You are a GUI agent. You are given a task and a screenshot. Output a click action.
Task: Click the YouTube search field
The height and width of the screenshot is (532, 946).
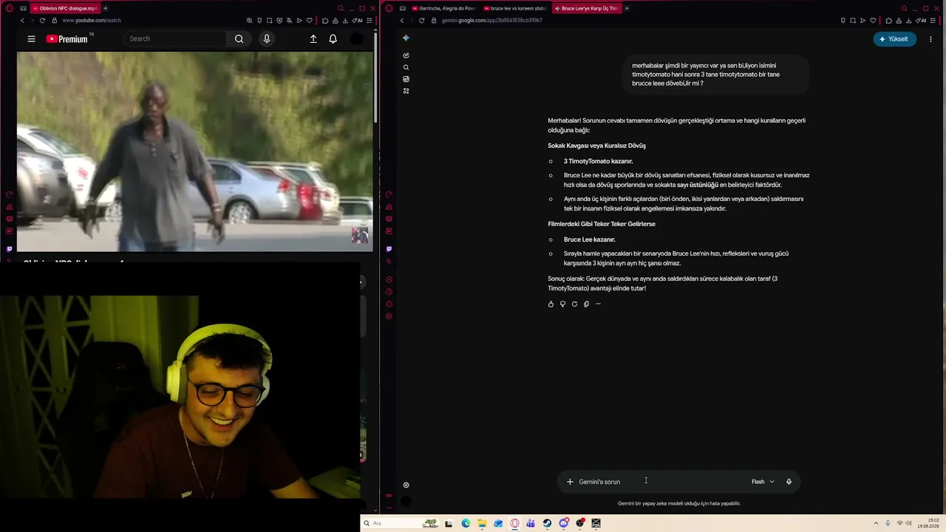point(175,39)
